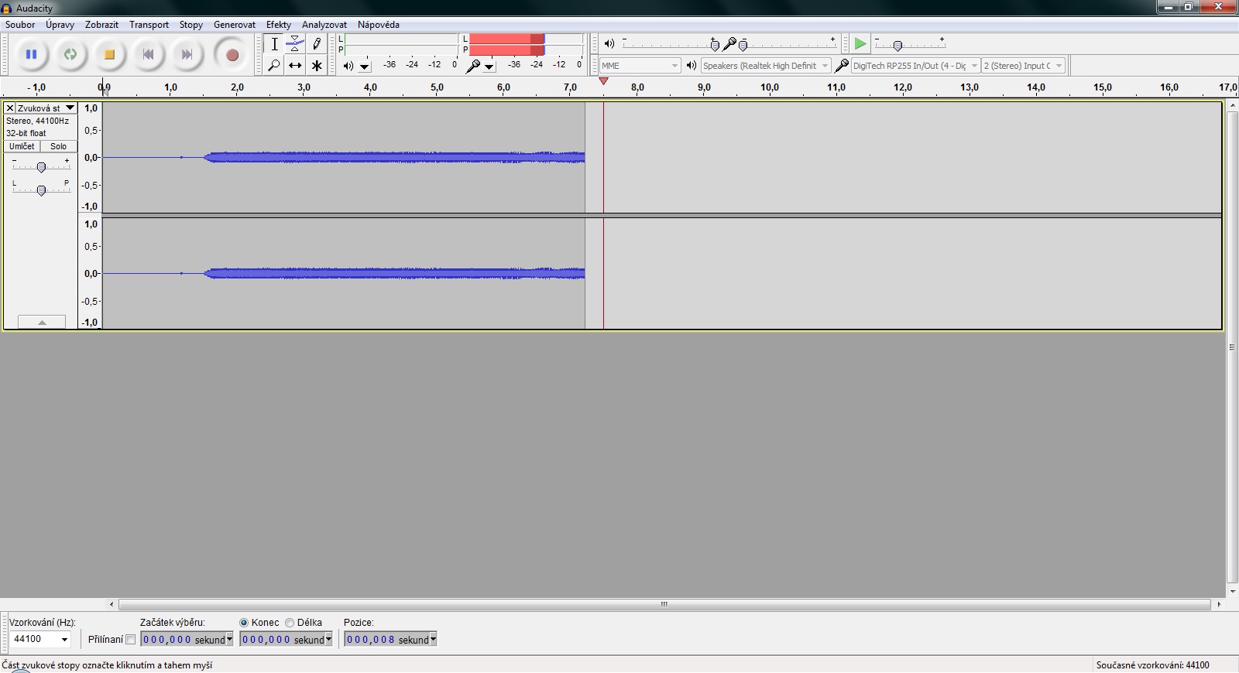Open the Úpravy menu
Viewport: 1239px width, 673px height.
tap(60, 25)
